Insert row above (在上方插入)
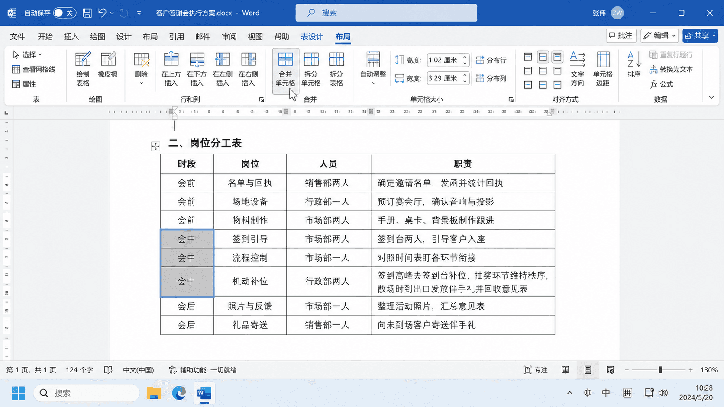Screen dimensions: 724x407 coord(171,69)
